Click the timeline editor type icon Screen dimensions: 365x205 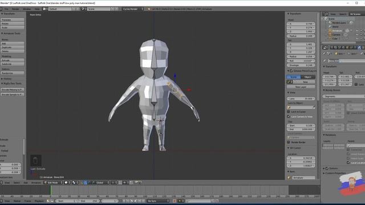(x=1, y=201)
